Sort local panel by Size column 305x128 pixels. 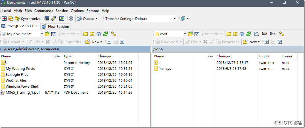coord(52,56)
